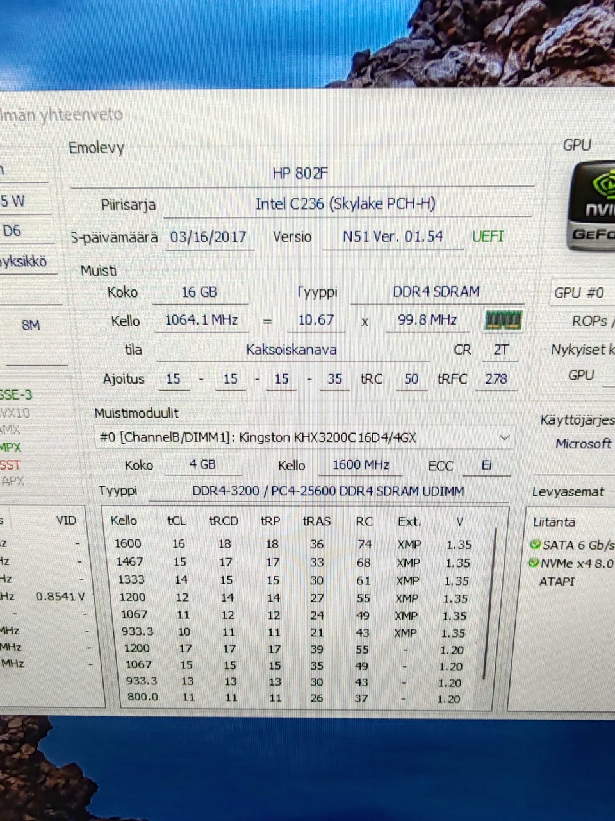Click the SATA 6 Gb/s green check icon

click(535, 545)
